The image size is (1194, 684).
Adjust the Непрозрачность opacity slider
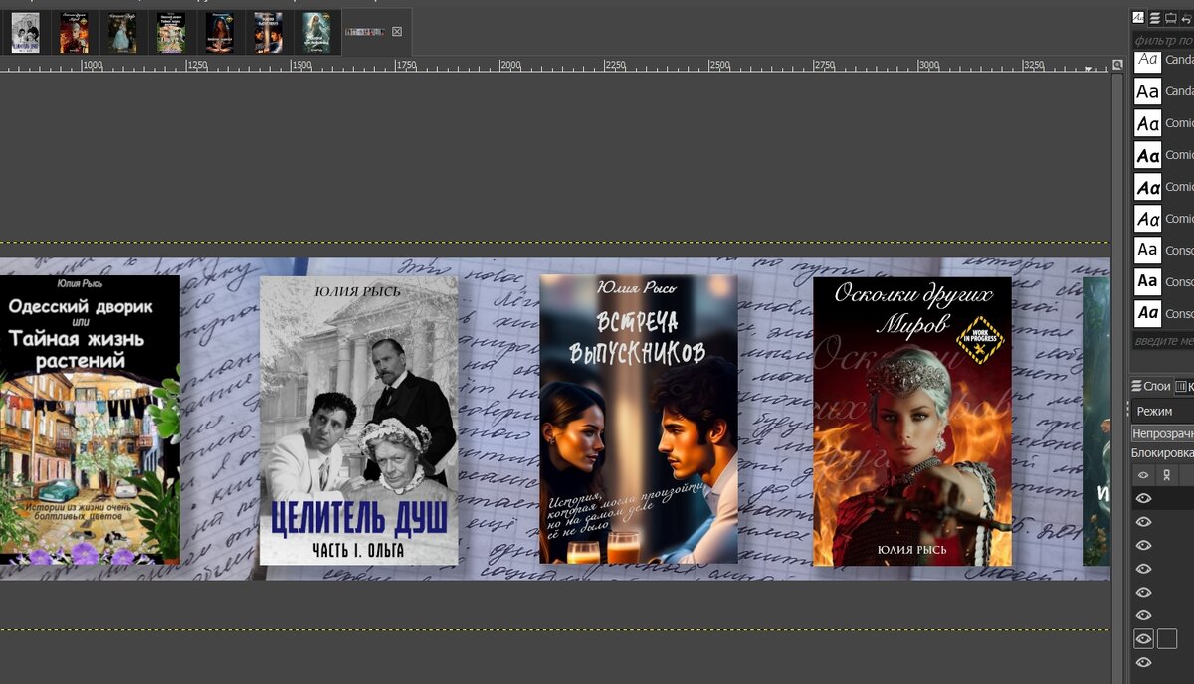pyautogui.click(x=1163, y=433)
